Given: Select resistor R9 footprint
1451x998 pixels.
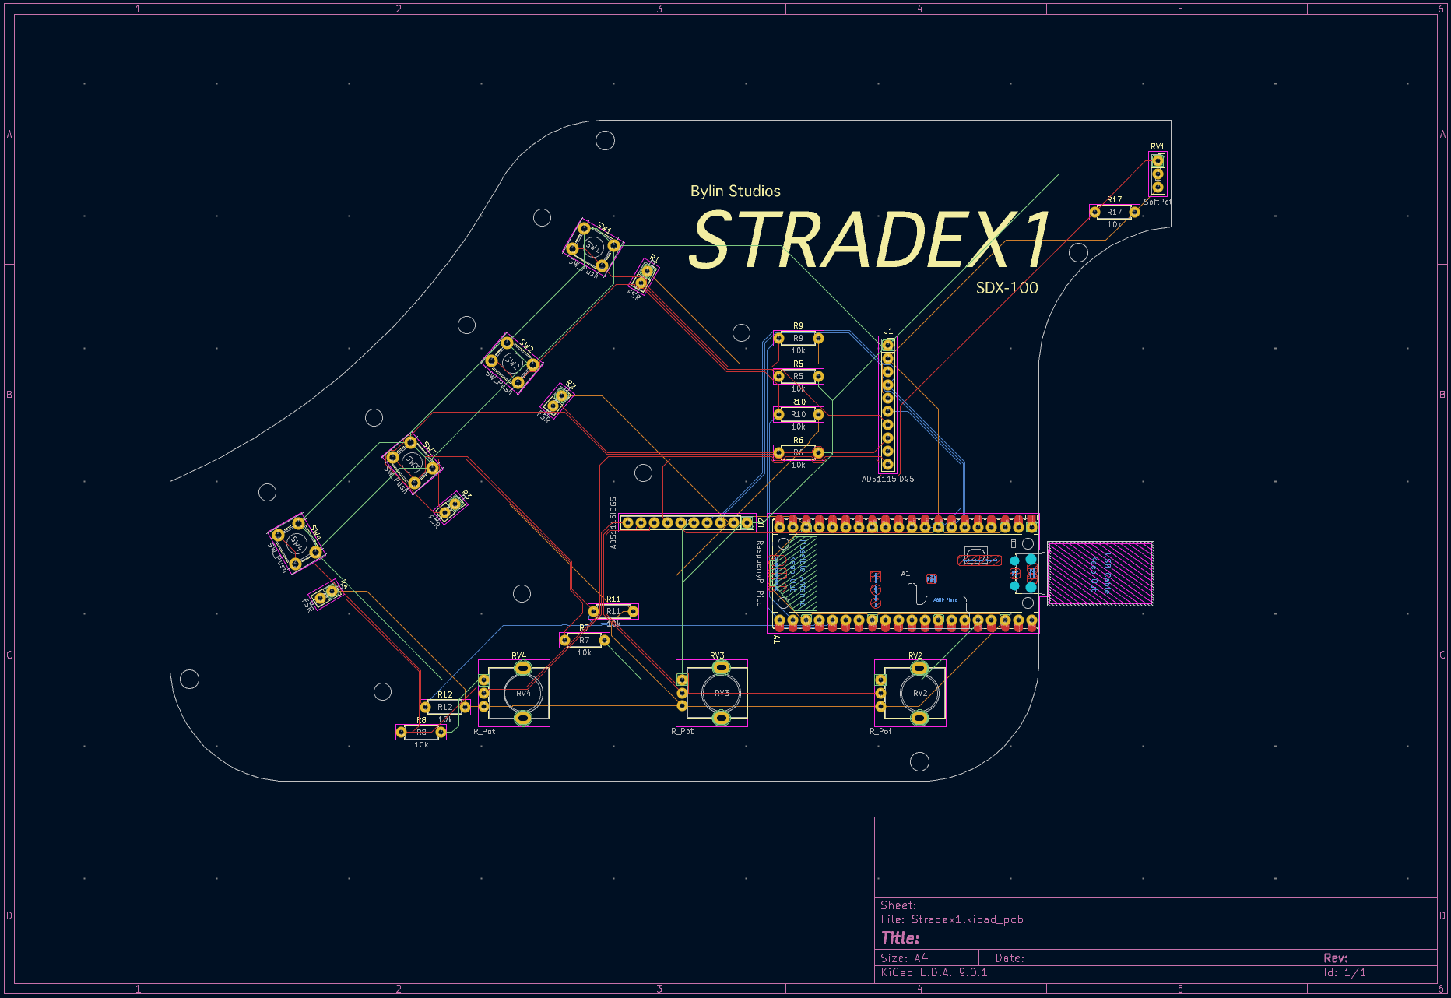Looking at the screenshot, I should pyautogui.click(x=798, y=339).
